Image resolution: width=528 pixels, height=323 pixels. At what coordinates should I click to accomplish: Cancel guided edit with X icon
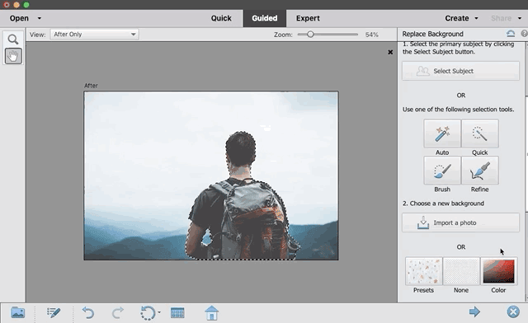(513, 312)
